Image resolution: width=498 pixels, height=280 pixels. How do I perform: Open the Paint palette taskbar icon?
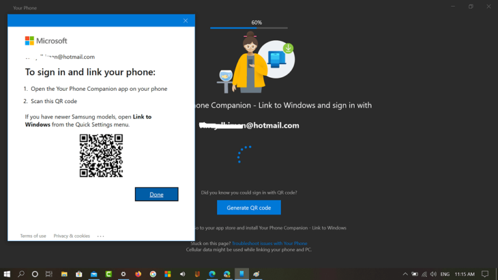[256, 274]
